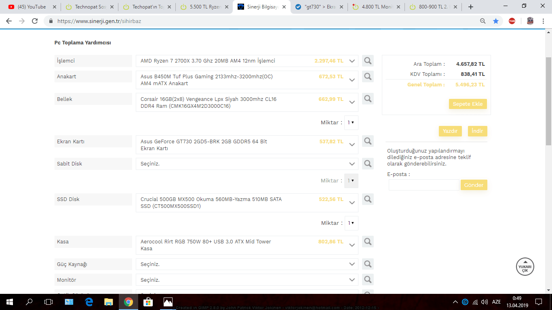Click the KDV Toplamı value 838,41 TL
552x310 pixels.
click(x=473, y=74)
